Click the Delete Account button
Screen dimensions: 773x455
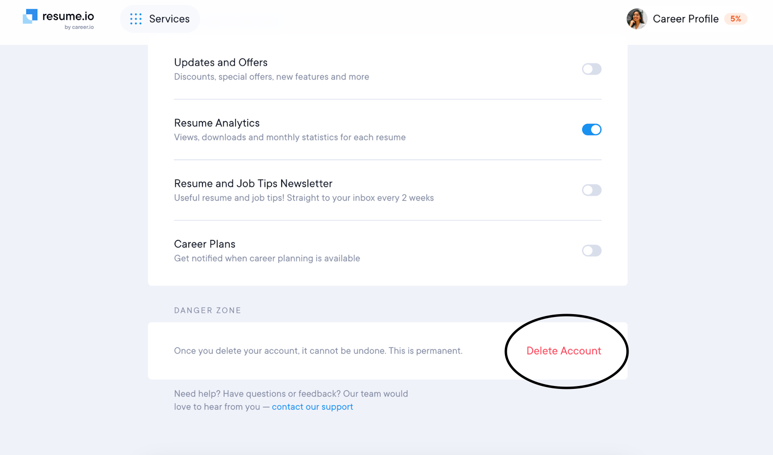[564, 351]
